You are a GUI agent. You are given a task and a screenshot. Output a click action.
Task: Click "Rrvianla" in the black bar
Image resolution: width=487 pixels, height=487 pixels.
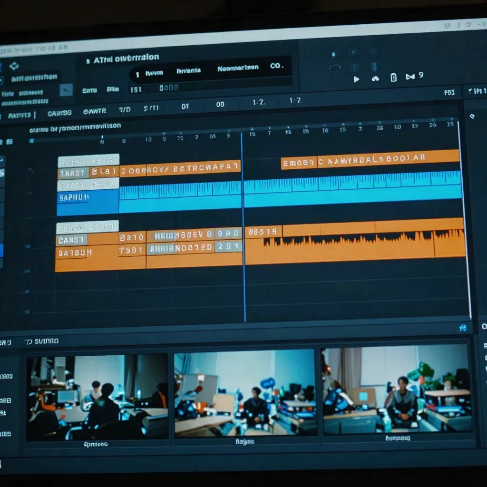188,71
